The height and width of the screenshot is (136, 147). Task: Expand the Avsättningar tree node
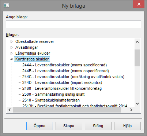11,47
